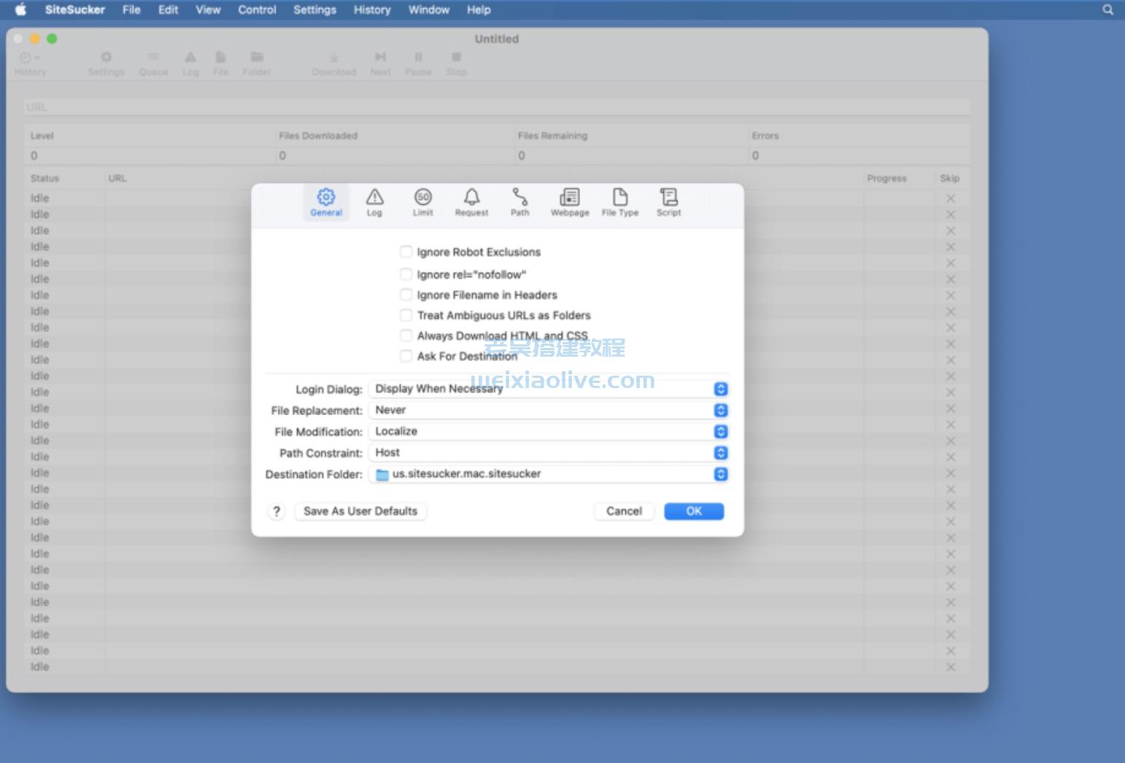
Task: Open the File Replacement dropdown
Action: click(x=719, y=409)
